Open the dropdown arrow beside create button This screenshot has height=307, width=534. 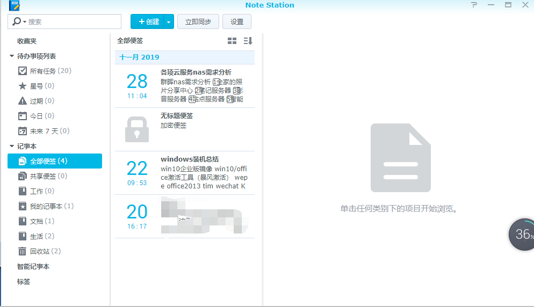169,22
